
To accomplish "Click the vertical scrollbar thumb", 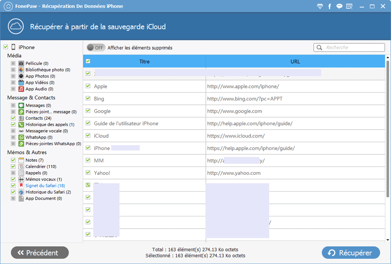I will [388, 130].
